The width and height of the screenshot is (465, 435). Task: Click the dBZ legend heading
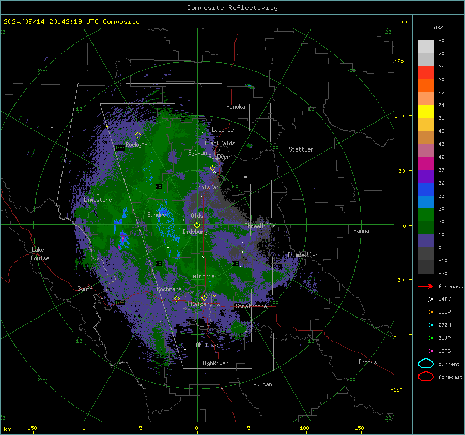pos(438,27)
